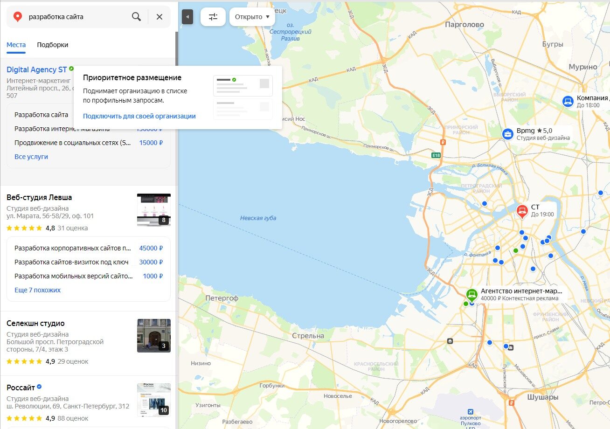Click the red CT map marker
Viewport: 610px width, 429px height.
[x=522, y=211]
